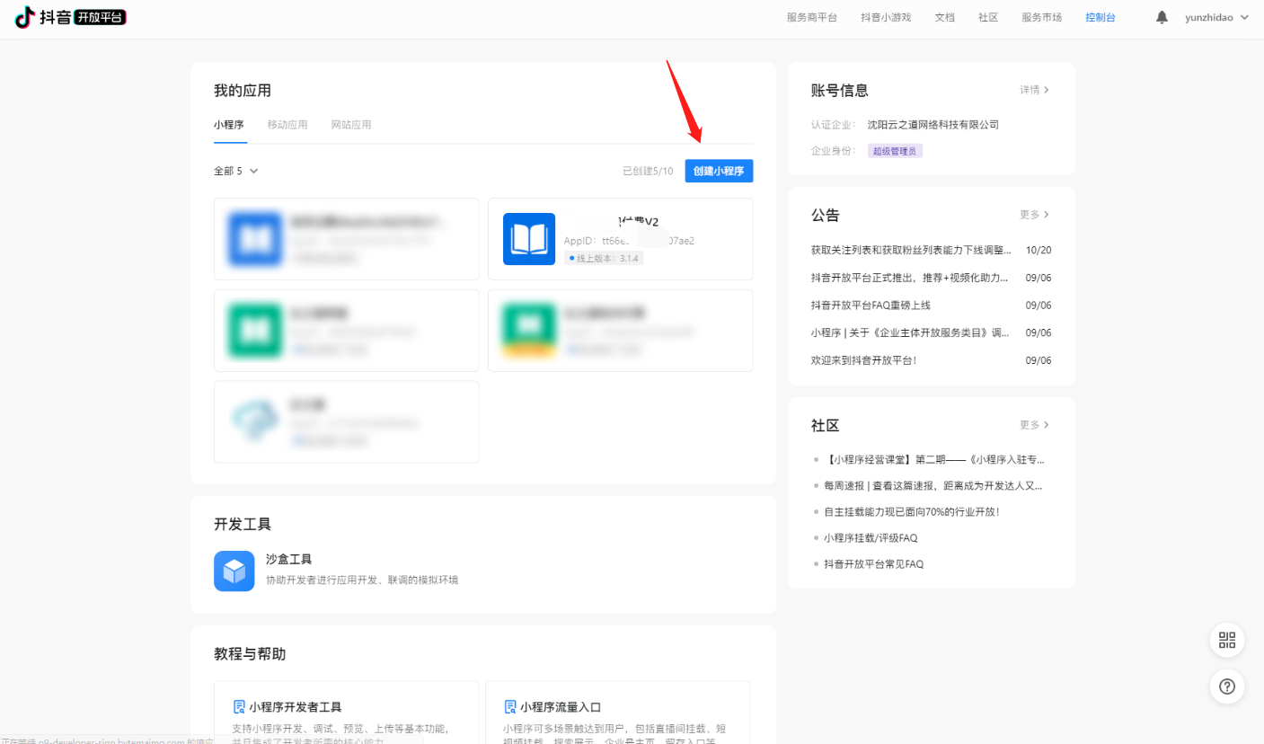1264x744 pixels.
Task: Click the 线上版本 3.1.4 tag
Action: click(604, 258)
